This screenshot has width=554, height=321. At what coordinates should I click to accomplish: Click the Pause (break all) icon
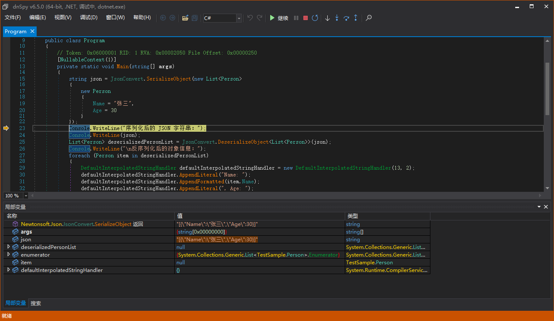tap(296, 18)
